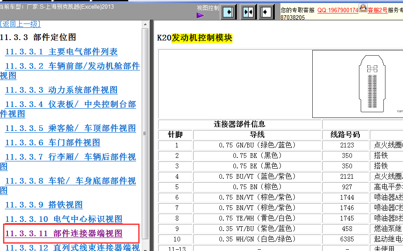Click the expand-right view control icon
The width and height of the screenshot is (403, 251).
[x=228, y=12]
